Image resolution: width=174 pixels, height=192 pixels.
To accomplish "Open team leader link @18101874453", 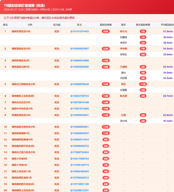I will (79, 31).
